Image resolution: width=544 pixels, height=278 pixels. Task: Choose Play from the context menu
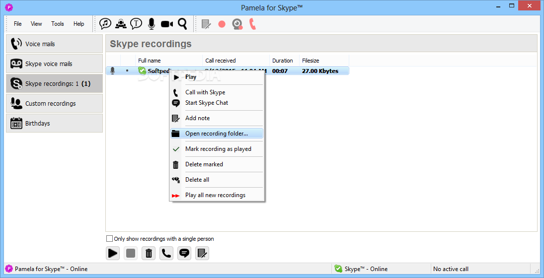(x=217, y=77)
